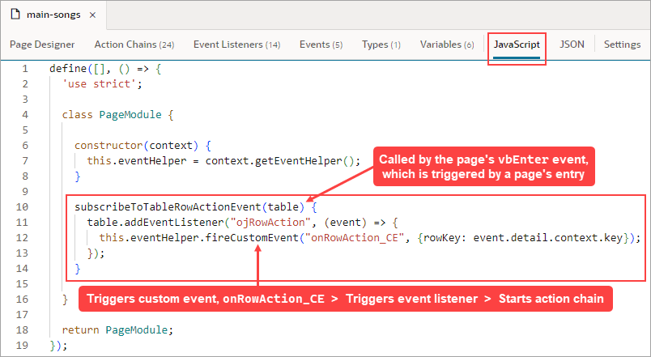Click event.detail.context.key on line 12

point(548,237)
